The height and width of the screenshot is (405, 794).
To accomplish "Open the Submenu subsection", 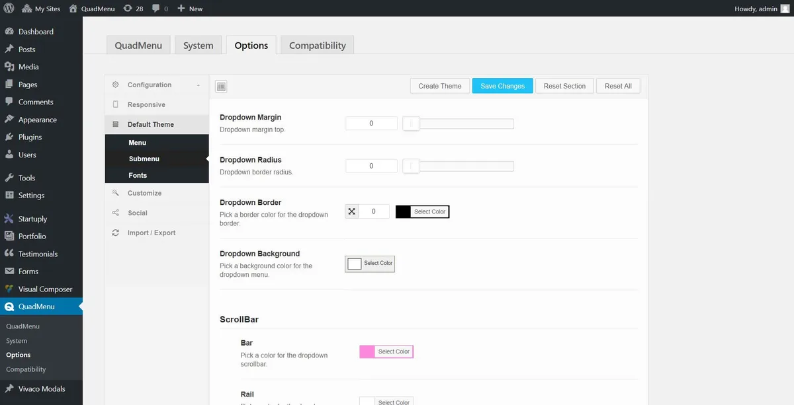I will pos(157,159).
